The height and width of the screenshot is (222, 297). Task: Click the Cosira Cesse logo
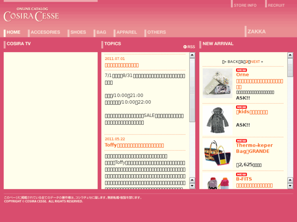click(x=31, y=15)
